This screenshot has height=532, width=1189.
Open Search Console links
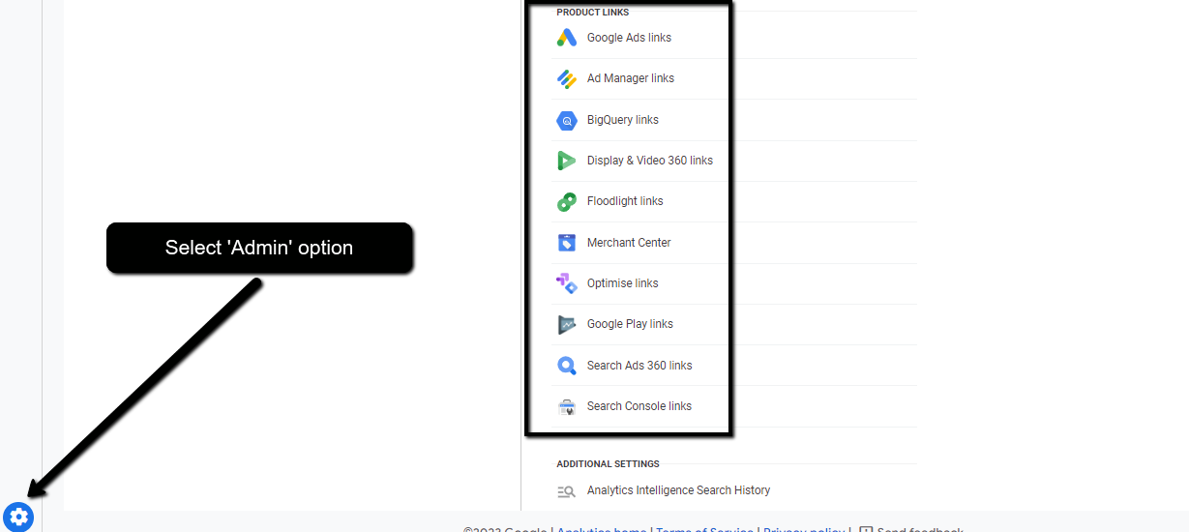639,406
